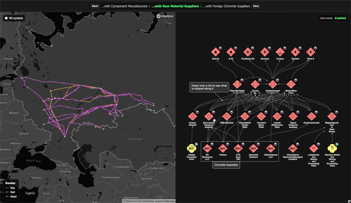The height and width of the screenshot is (203, 351).
Task: Click the Back button
Action: tap(95, 6)
